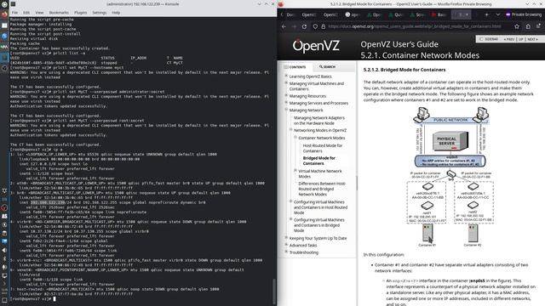Viewport: 545px width, 306px height.
Task: Open the File menu in Konsole
Action: tap(14, 13)
